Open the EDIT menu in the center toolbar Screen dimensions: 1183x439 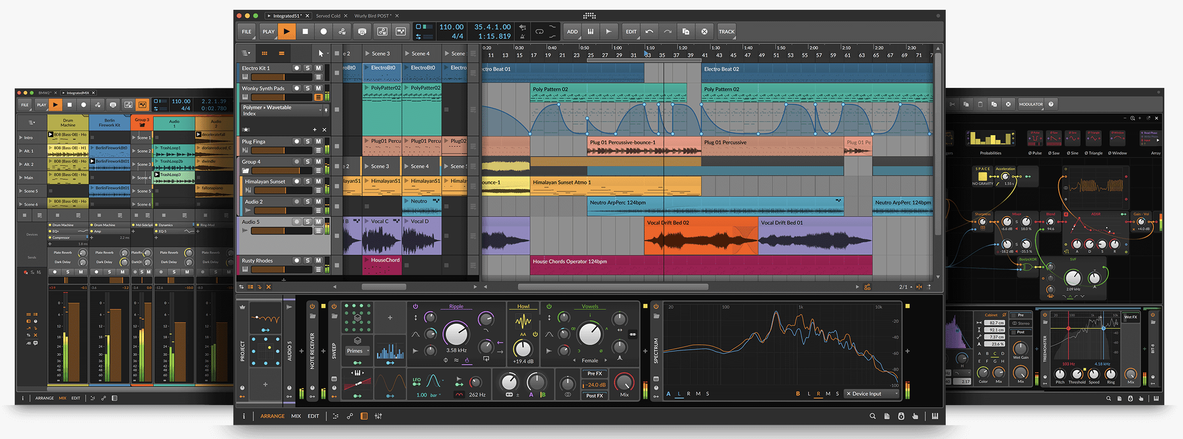[631, 31]
